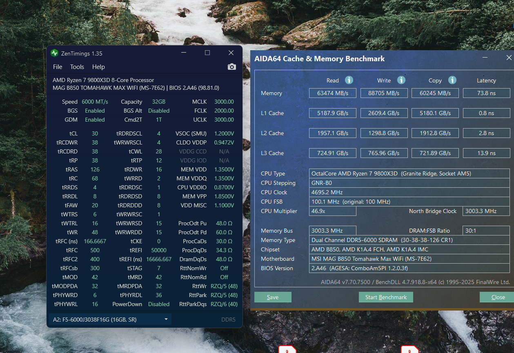Viewport: 514px width, 353px height.
Task: Click Motherboard MSI MAG B850 field
Action: pos(409,259)
